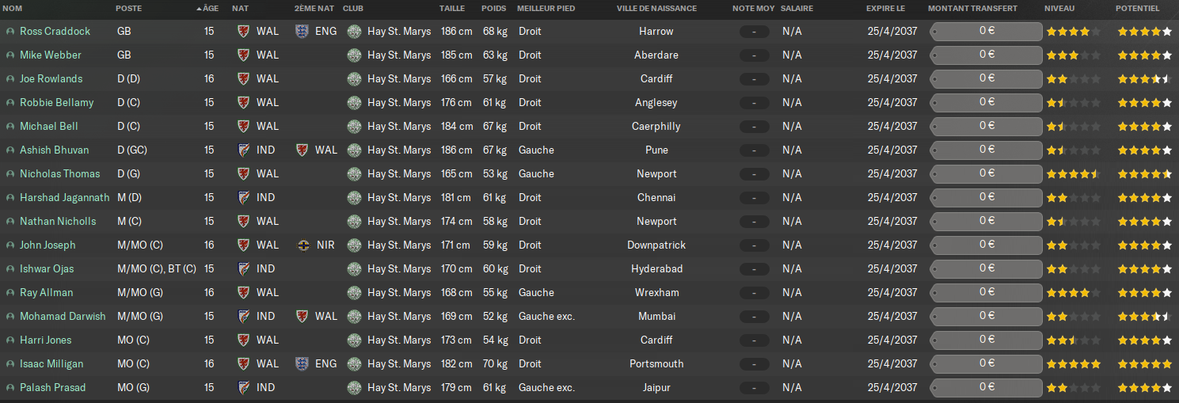The image size is (1179, 403).
Task: Open Nicholas Thomas's player profile
Action: coord(60,174)
